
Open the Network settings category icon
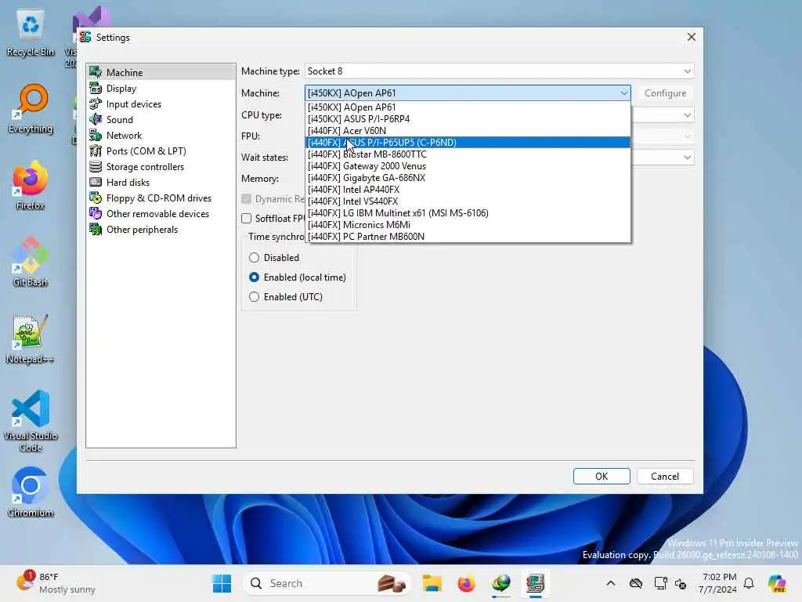(x=96, y=135)
